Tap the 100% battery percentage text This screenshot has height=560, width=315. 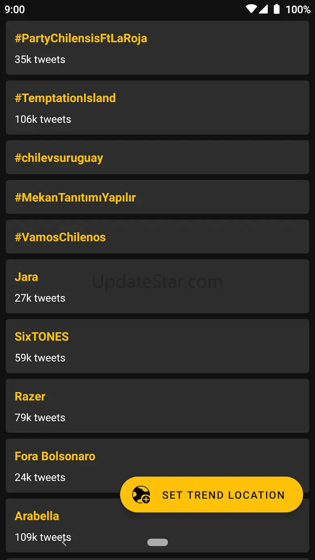coord(298,9)
